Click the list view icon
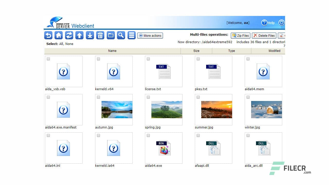The width and height of the screenshot is (329, 185). (131, 35)
